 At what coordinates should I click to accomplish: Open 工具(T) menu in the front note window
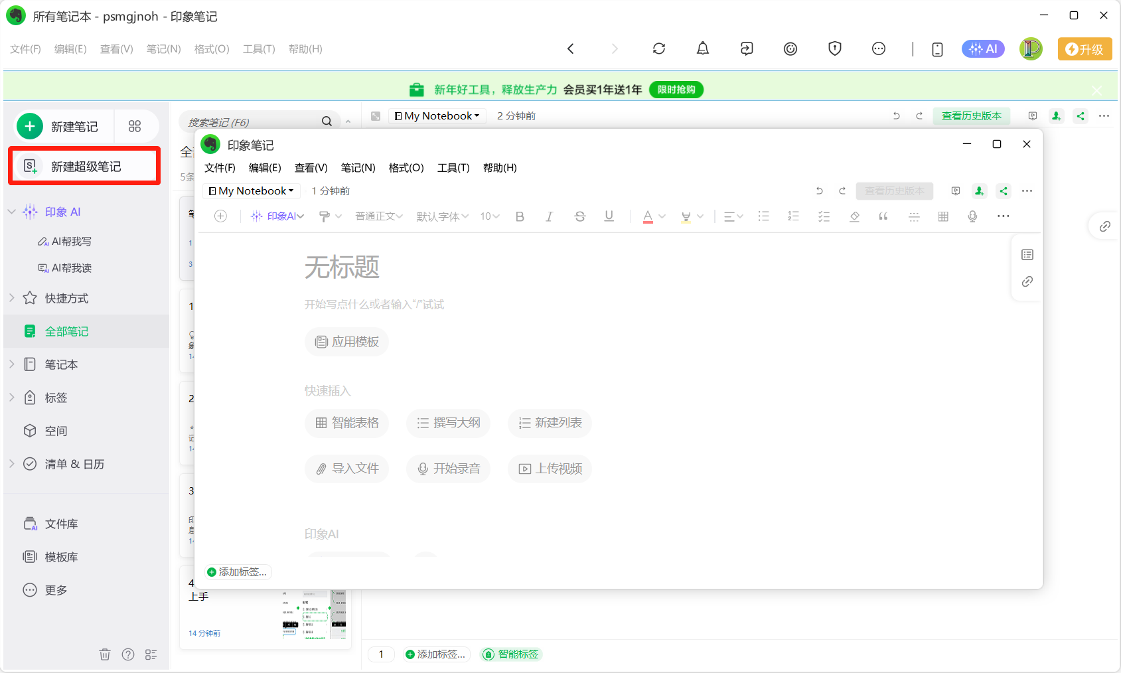[x=453, y=168]
